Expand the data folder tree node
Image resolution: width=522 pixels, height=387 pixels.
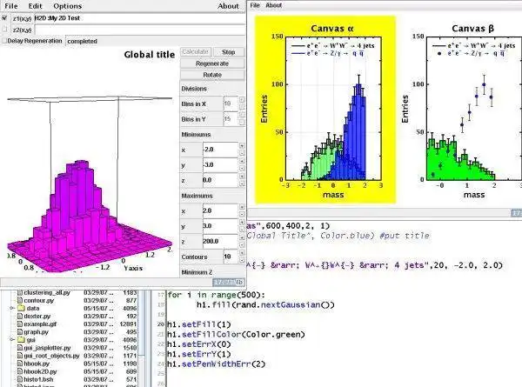[12, 308]
